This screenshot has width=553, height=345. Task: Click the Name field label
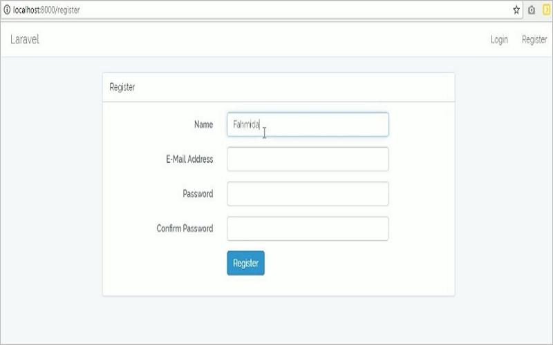coord(203,124)
